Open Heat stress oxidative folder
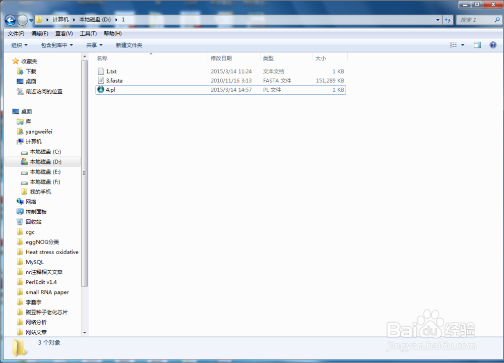Screen dimensions: 504x363 tap(52, 252)
